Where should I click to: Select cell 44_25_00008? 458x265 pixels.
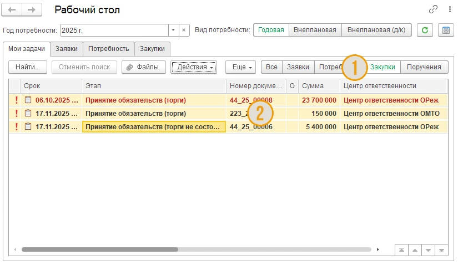pyautogui.click(x=256, y=100)
